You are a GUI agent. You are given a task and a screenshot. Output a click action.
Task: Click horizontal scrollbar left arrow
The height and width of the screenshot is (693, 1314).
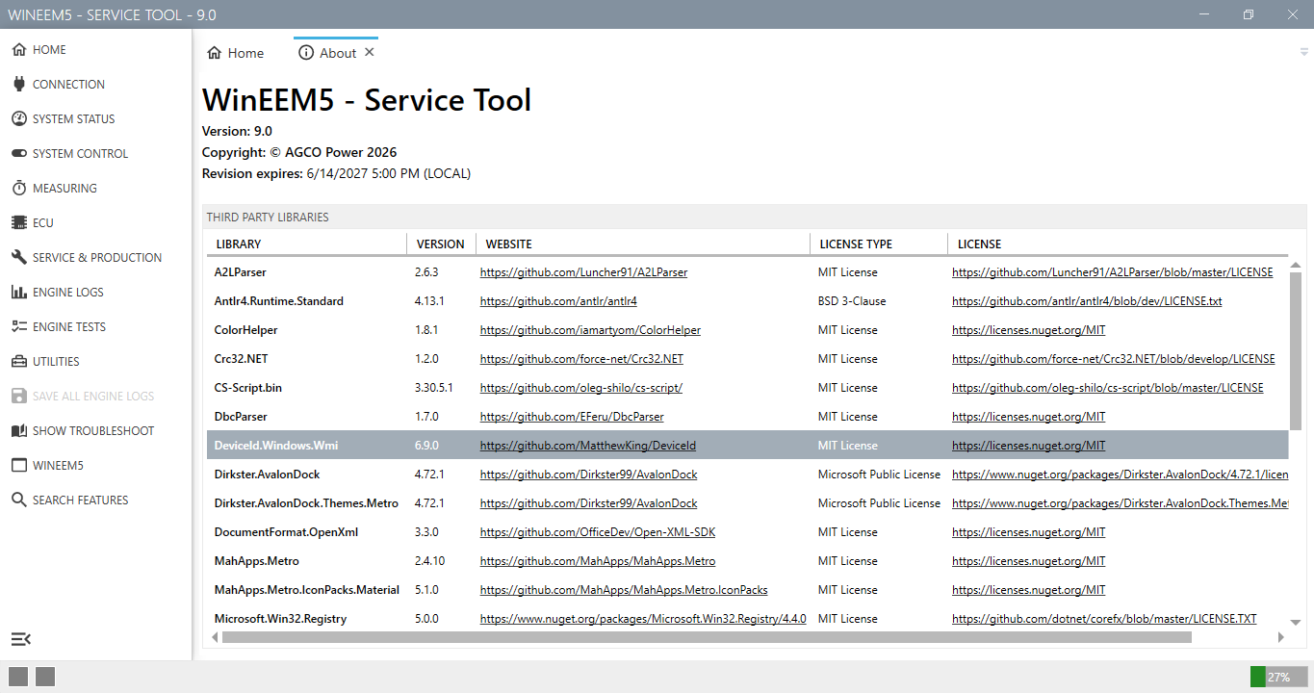tap(214, 637)
